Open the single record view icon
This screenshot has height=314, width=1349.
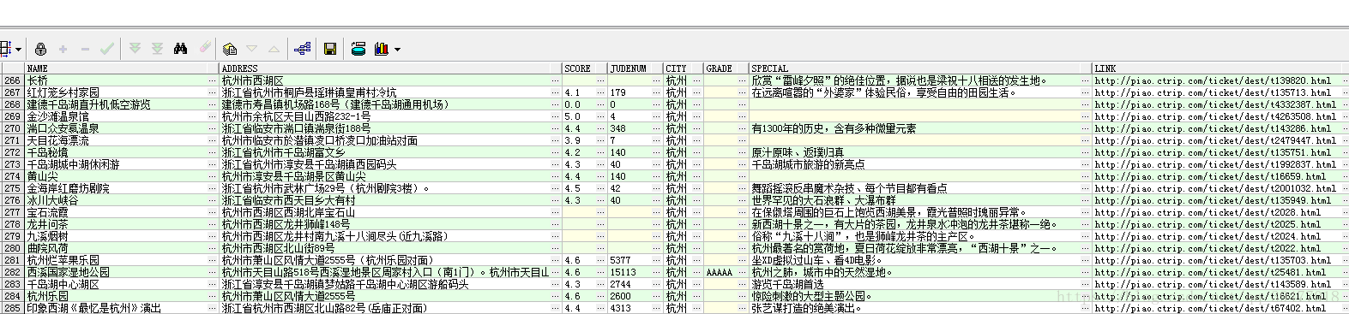(230, 49)
